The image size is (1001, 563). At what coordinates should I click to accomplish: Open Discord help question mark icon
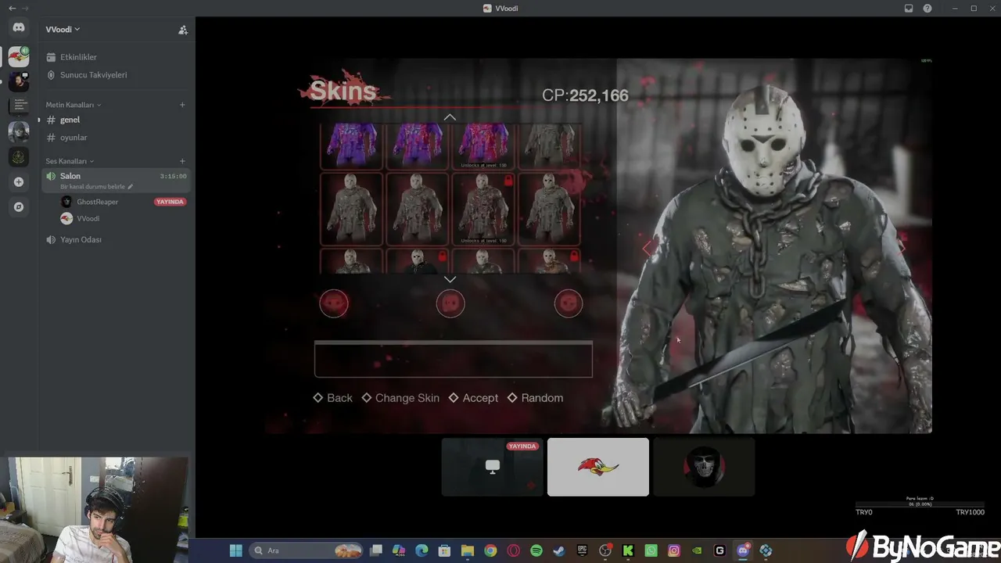tap(927, 8)
